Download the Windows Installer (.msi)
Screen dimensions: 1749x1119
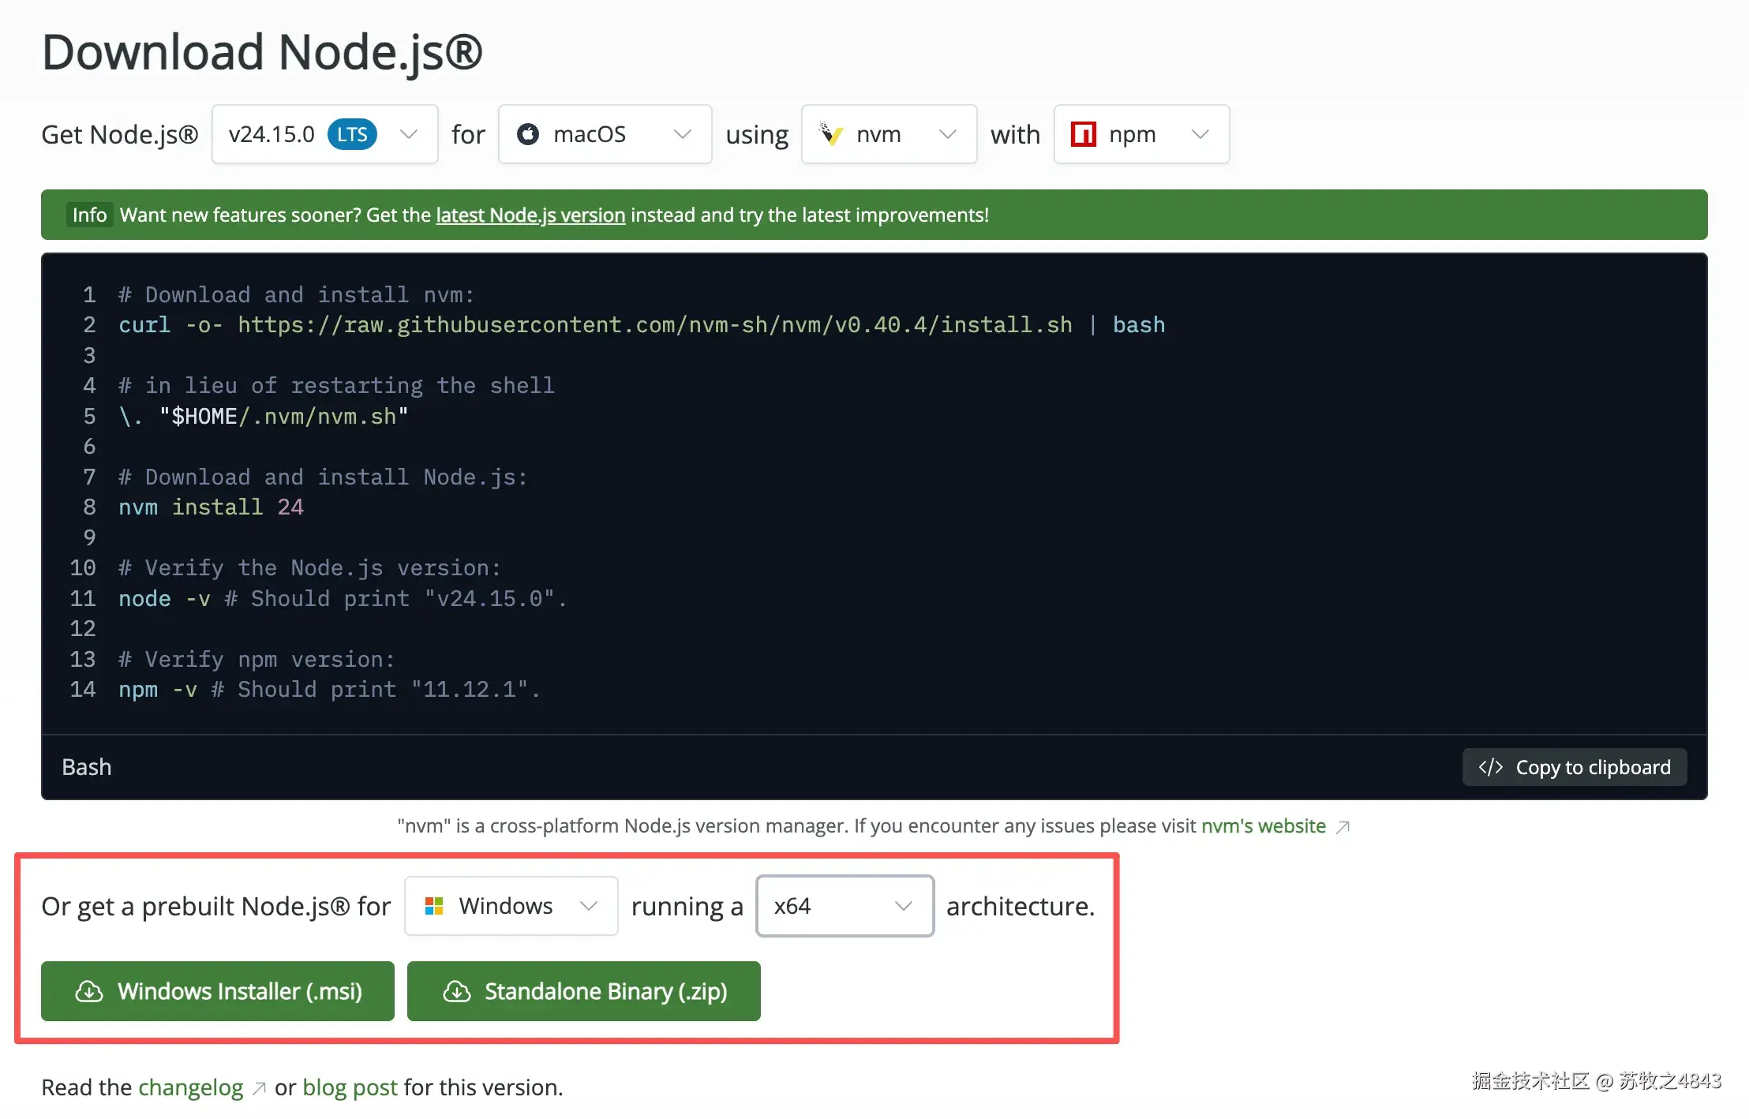click(x=218, y=991)
